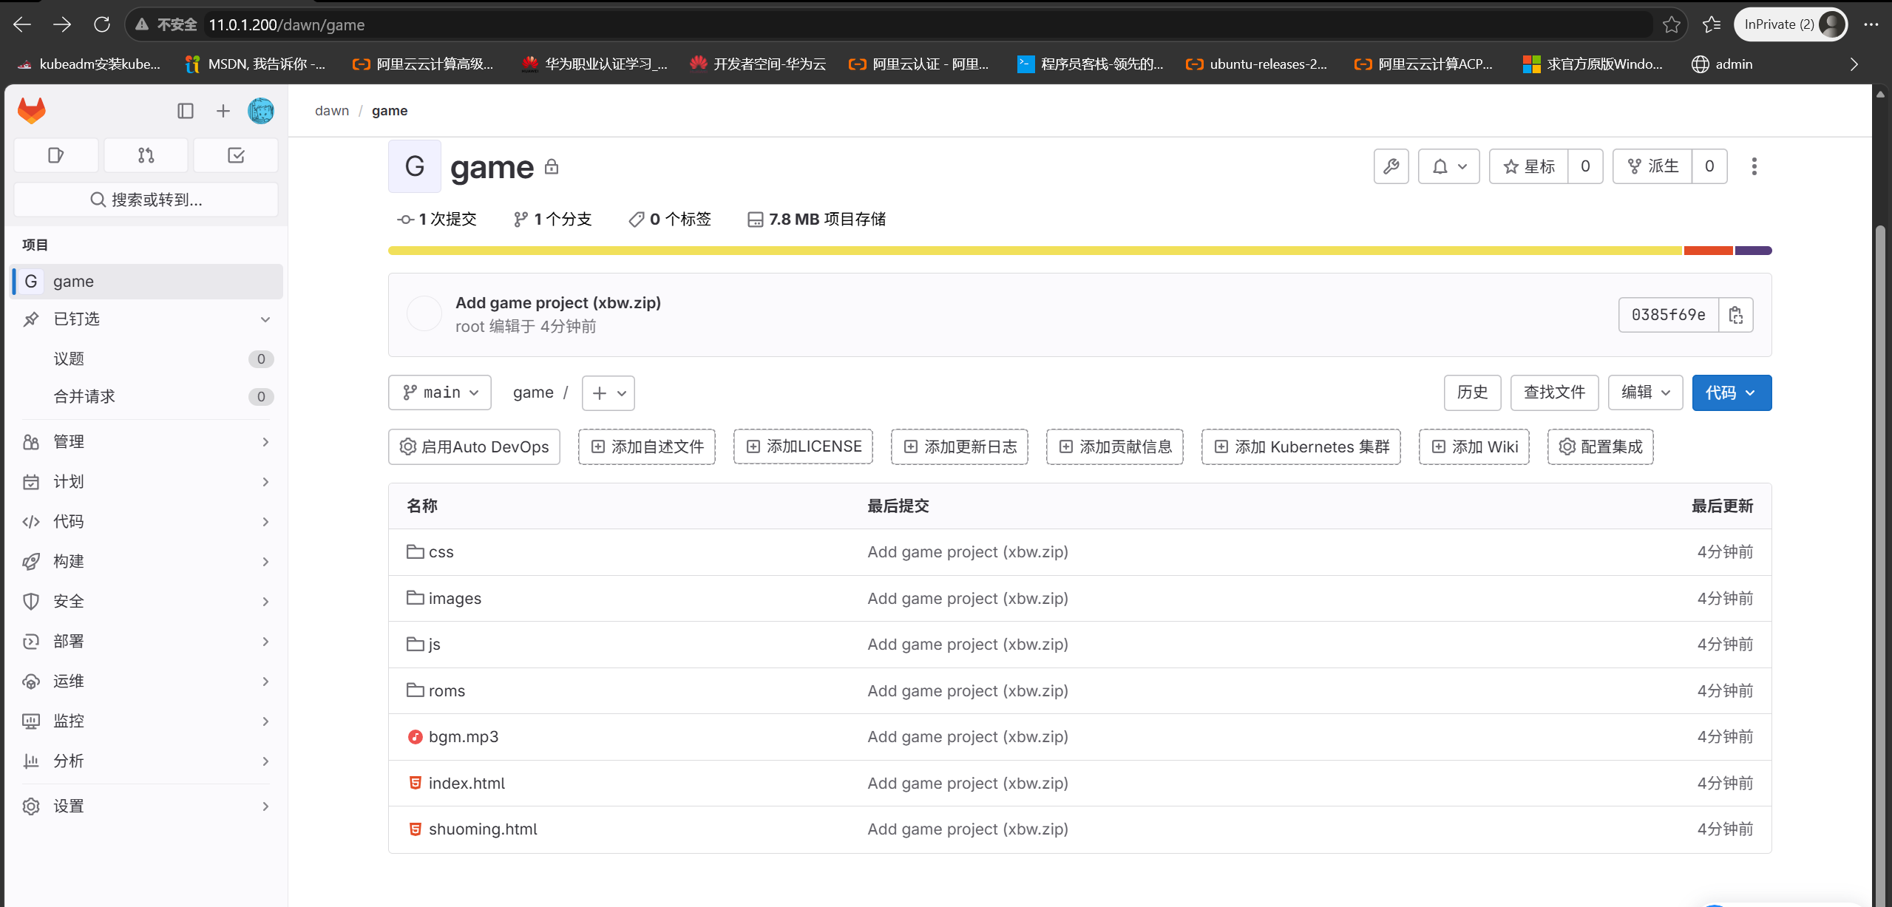
Task: Open the three-dot project actions menu
Action: point(1754,166)
